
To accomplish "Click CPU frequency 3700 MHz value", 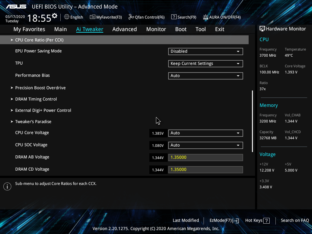I will [268, 55].
